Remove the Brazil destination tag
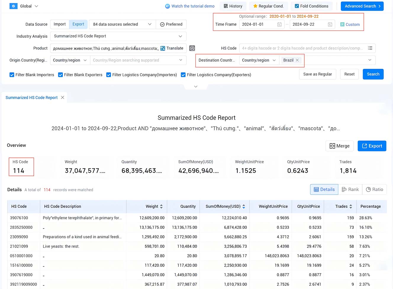393x289 pixels. pos(297,60)
